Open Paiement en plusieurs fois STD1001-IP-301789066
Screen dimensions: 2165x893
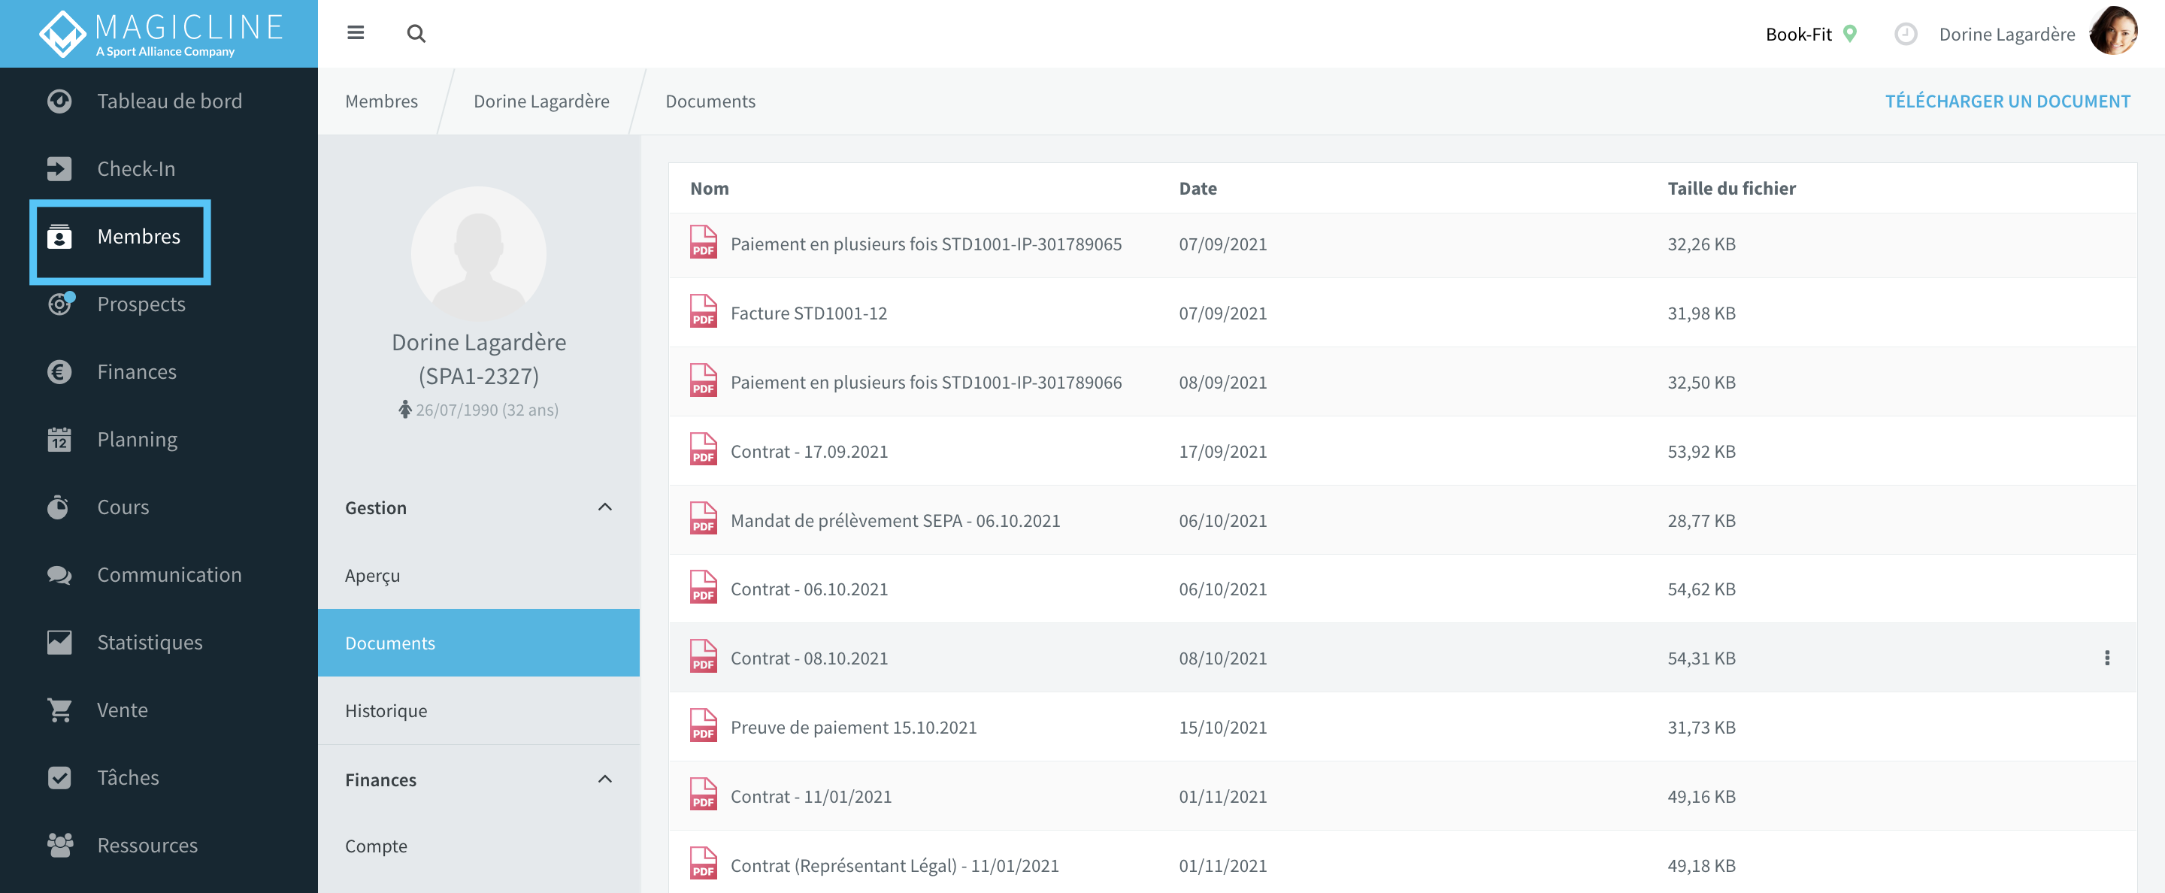pyautogui.click(x=925, y=381)
